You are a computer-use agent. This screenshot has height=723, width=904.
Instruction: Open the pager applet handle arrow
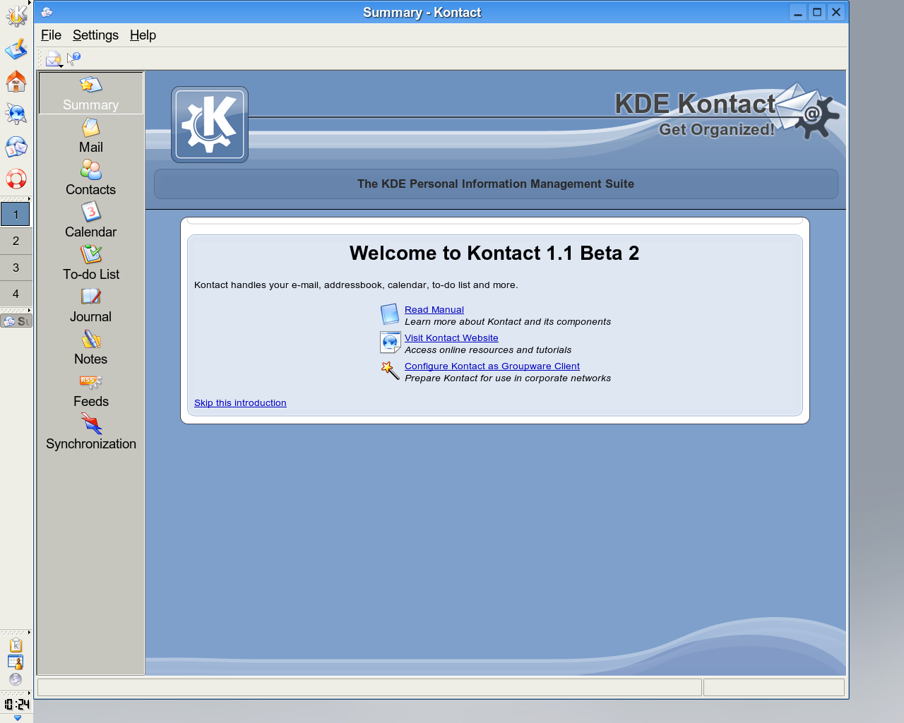[29, 198]
